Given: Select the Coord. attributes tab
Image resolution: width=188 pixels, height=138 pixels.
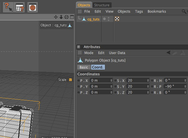Looking at the screenshot, I should [98, 67].
